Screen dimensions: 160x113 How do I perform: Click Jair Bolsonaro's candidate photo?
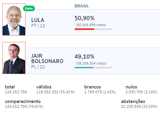pos(14,58)
